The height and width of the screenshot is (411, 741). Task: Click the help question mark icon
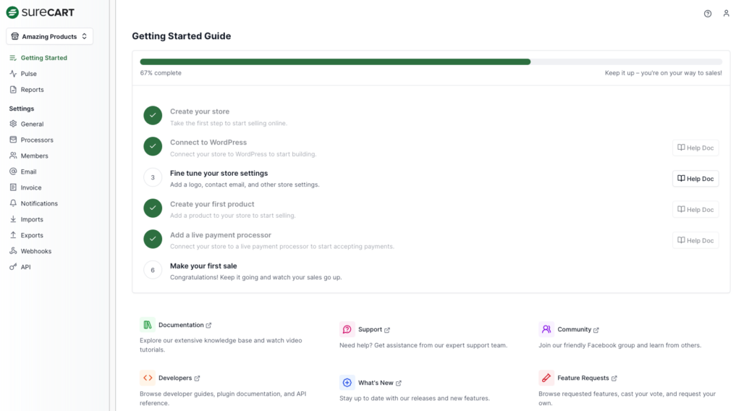click(x=708, y=14)
